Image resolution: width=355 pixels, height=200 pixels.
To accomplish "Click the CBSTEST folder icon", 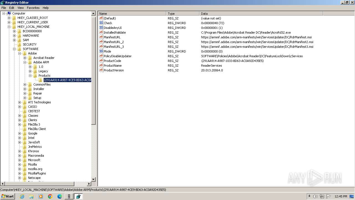I will 25,111.
